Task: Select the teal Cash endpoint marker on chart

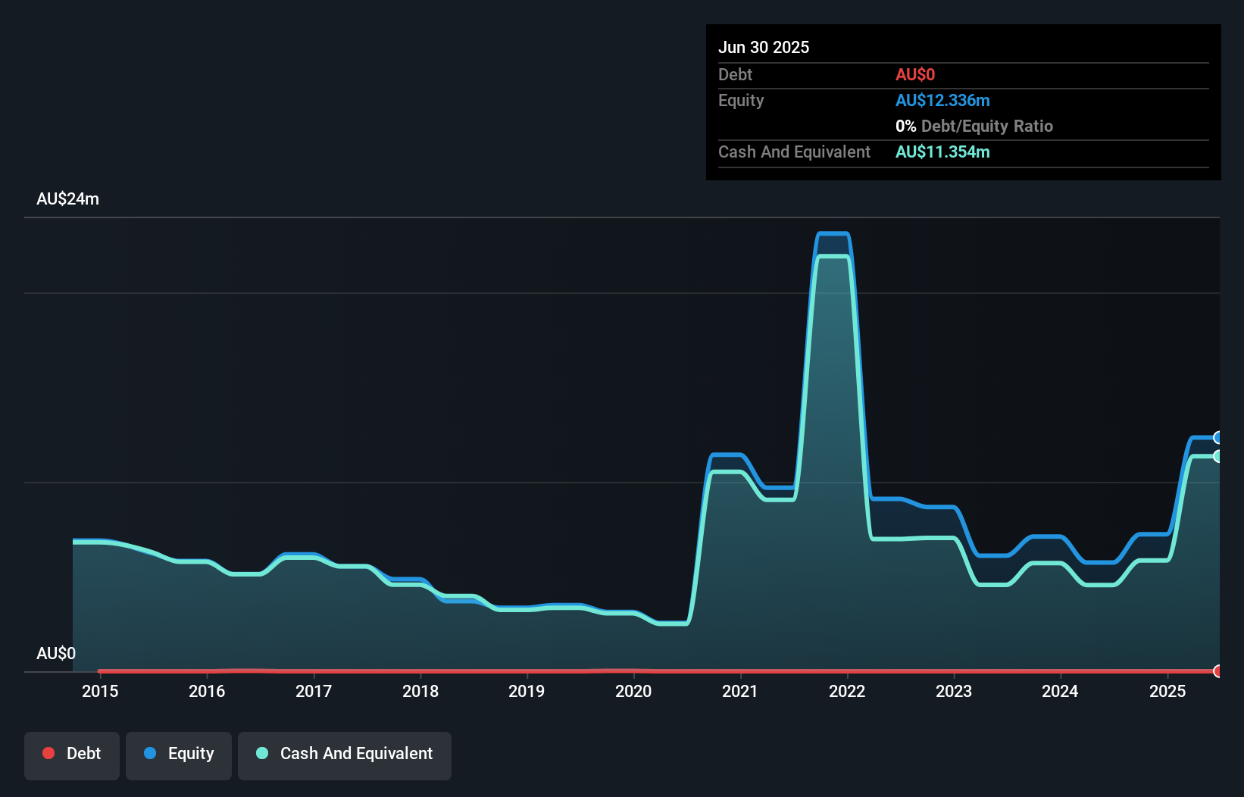Action: pyautogui.click(x=1218, y=457)
